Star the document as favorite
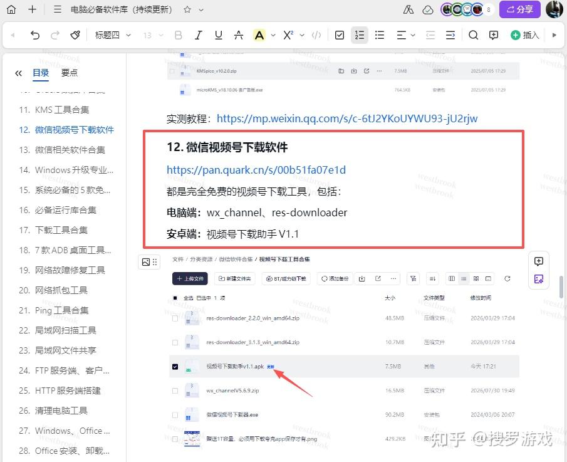The image size is (567, 462). [x=187, y=10]
